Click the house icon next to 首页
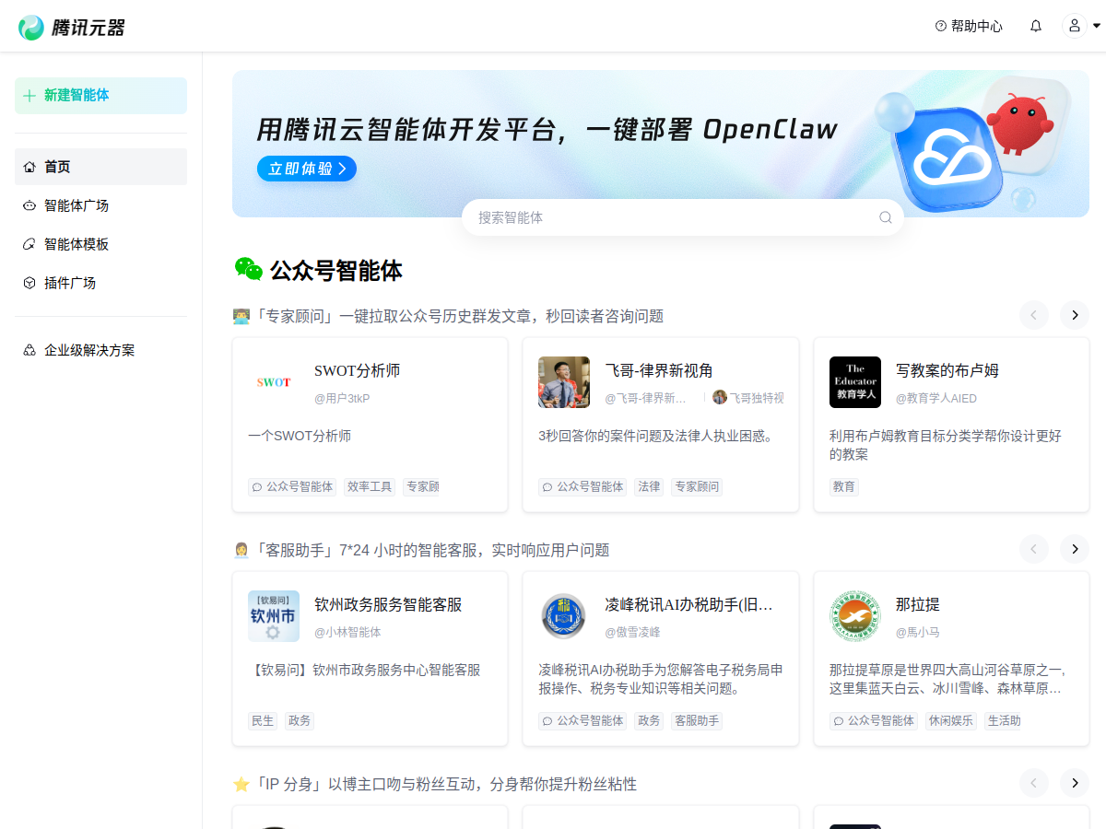 [29, 167]
